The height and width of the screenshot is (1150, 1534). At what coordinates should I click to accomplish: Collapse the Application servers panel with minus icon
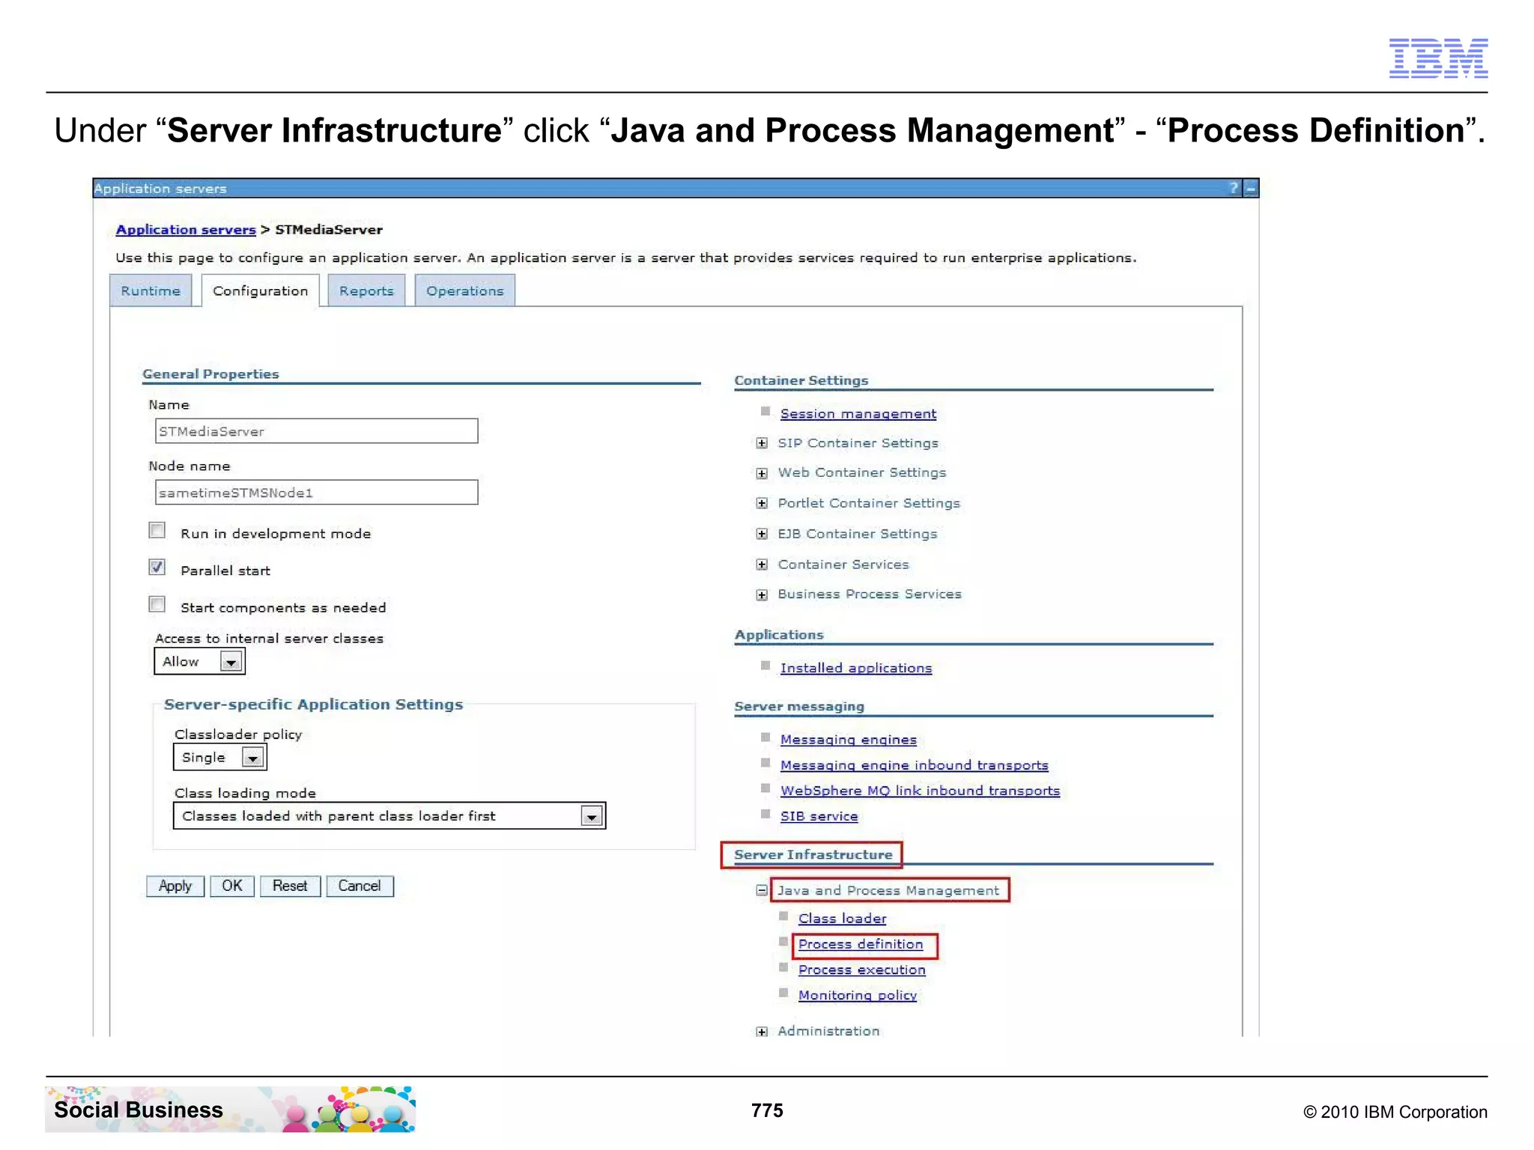[1250, 189]
